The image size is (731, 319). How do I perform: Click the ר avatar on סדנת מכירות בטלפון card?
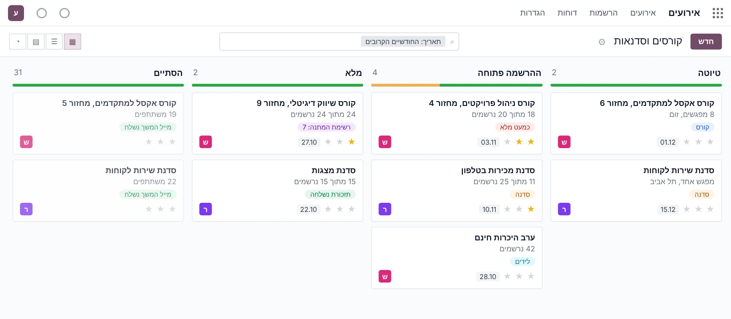point(385,209)
